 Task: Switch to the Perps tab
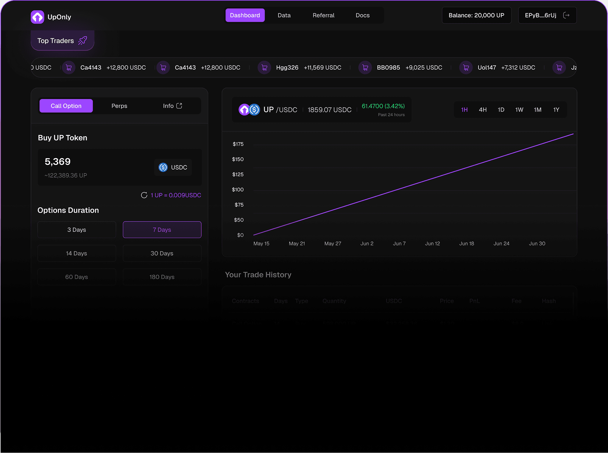[x=119, y=106]
